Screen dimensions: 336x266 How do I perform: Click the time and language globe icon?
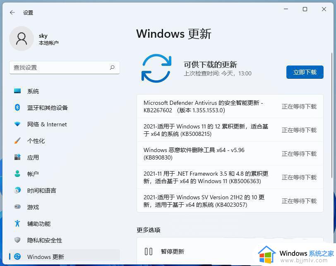pyautogui.click(x=17, y=190)
